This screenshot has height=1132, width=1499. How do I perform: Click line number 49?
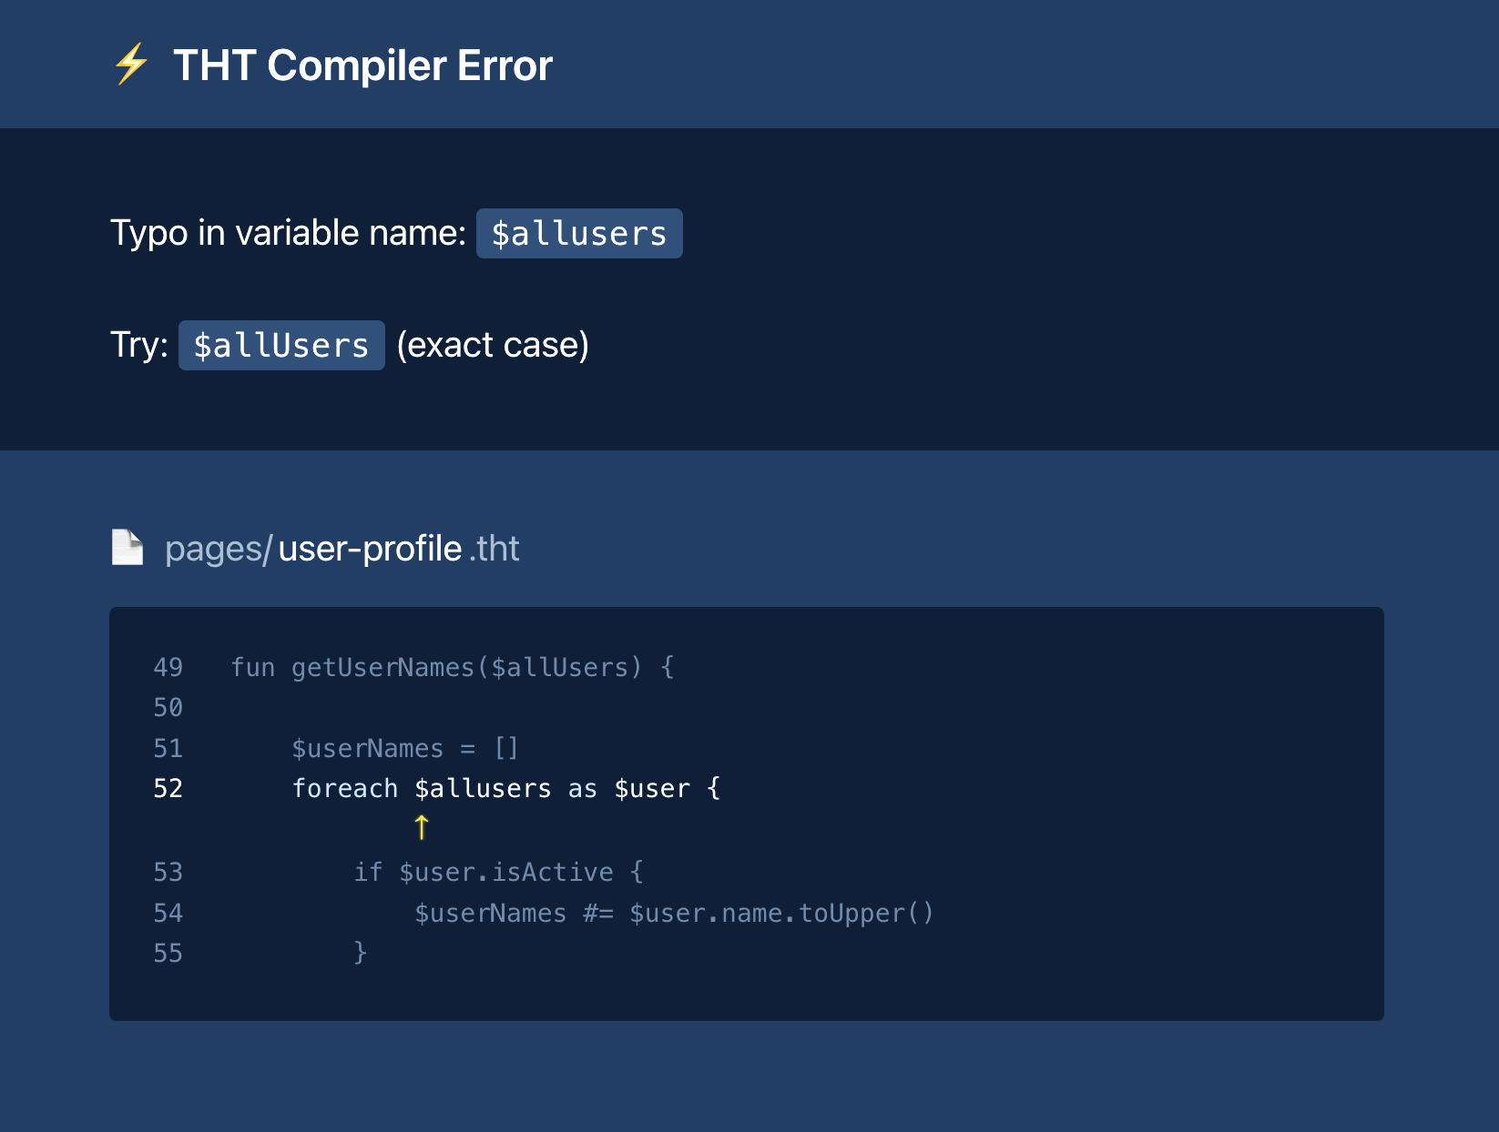(168, 667)
